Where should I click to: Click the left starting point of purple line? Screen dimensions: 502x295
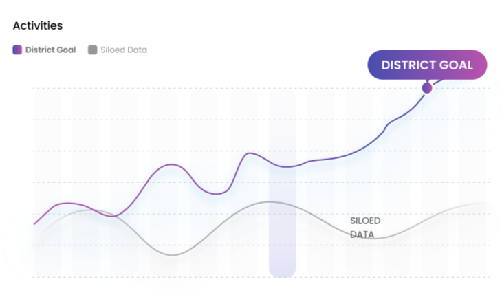click(34, 224)
